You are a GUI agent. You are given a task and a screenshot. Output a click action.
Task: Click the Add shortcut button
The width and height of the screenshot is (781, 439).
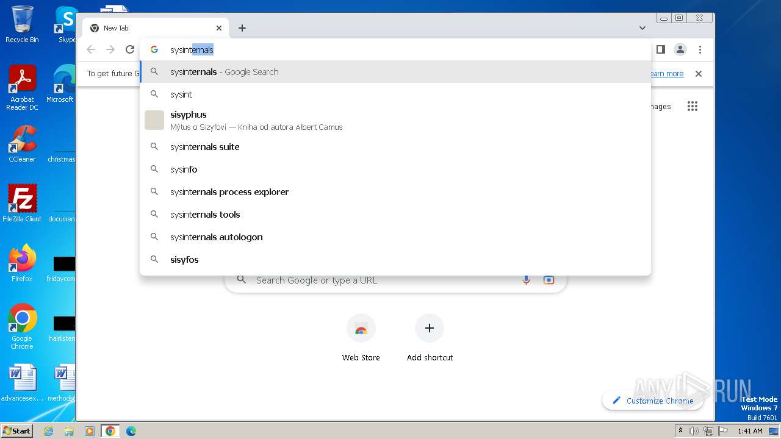[x=430, y=338]
